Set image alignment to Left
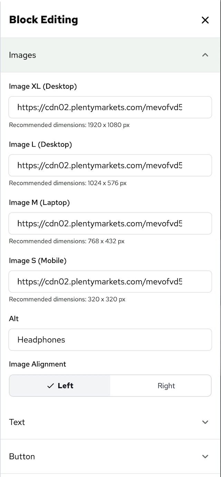The image size is (221, 477). (60, 386)
